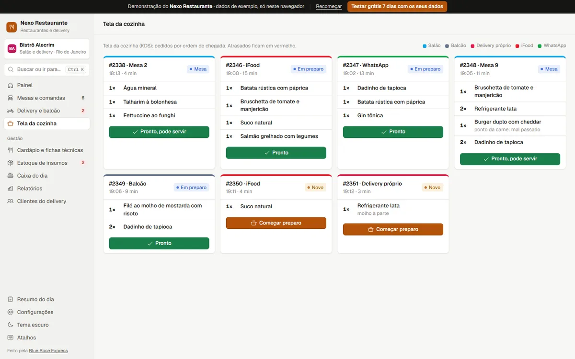
Task: Click the Mesas e comandas icon
Action: coord(11,98)
